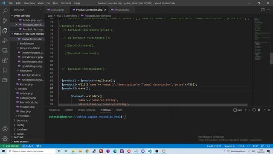This screenshot has width=273, height=154.
Task: Expand the Middleware folder
Action: pos(27,44)
